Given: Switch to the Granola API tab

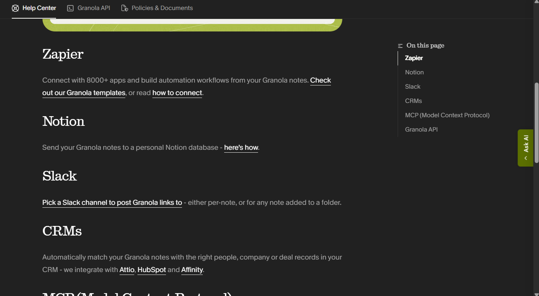Looking at the screenshot, I should (x=89, y=8).
